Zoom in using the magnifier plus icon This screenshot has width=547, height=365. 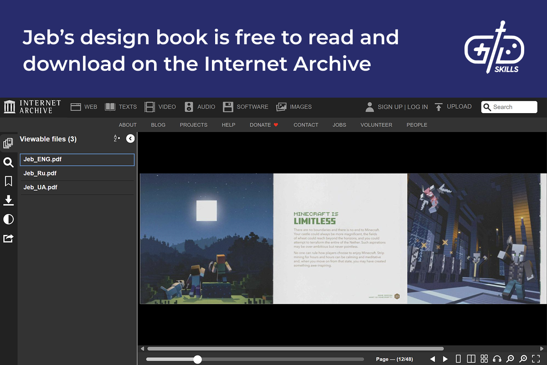pyautogui.click(x=524, y=359)
